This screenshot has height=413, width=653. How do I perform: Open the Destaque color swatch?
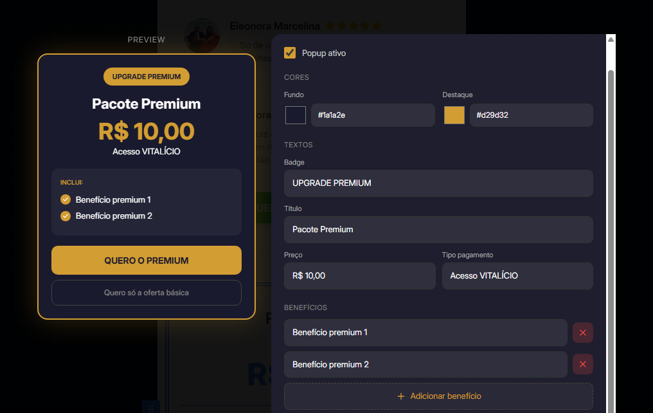coord(454,115)
